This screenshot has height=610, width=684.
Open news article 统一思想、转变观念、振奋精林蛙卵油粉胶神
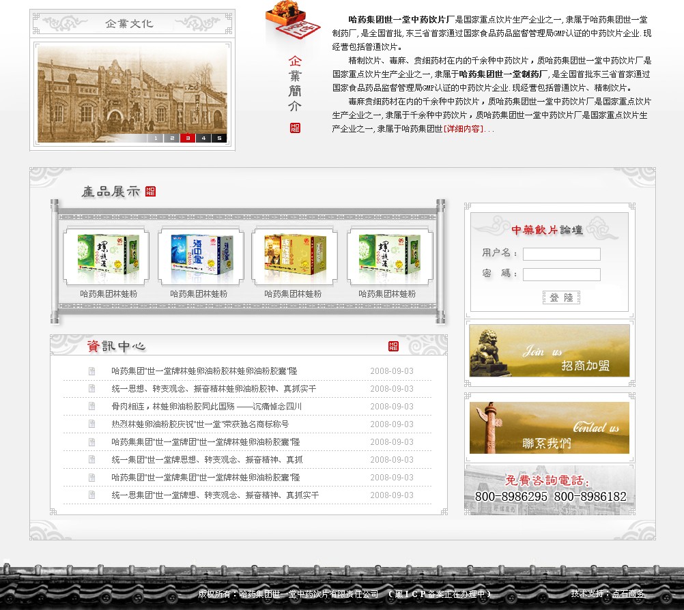[x=214, y=389]
